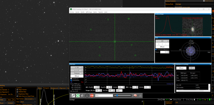Click Effacer button in Cible panel
Viewport: 214px width, 105px height.
pyautogui.click(x=162, y=47)
